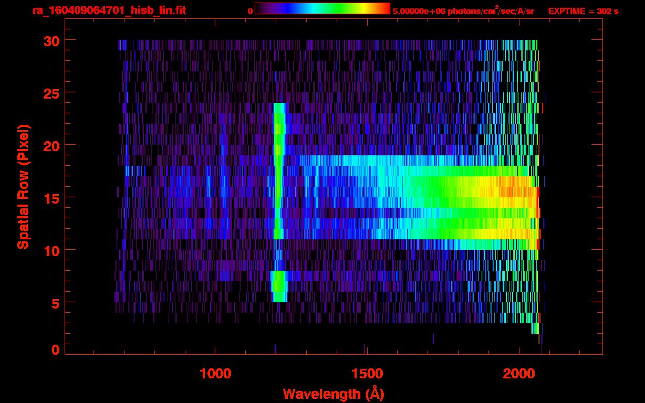Click the 1000 tick label on wavelength axis
This screenshot has height=403, width=645.
click(215, 374)
